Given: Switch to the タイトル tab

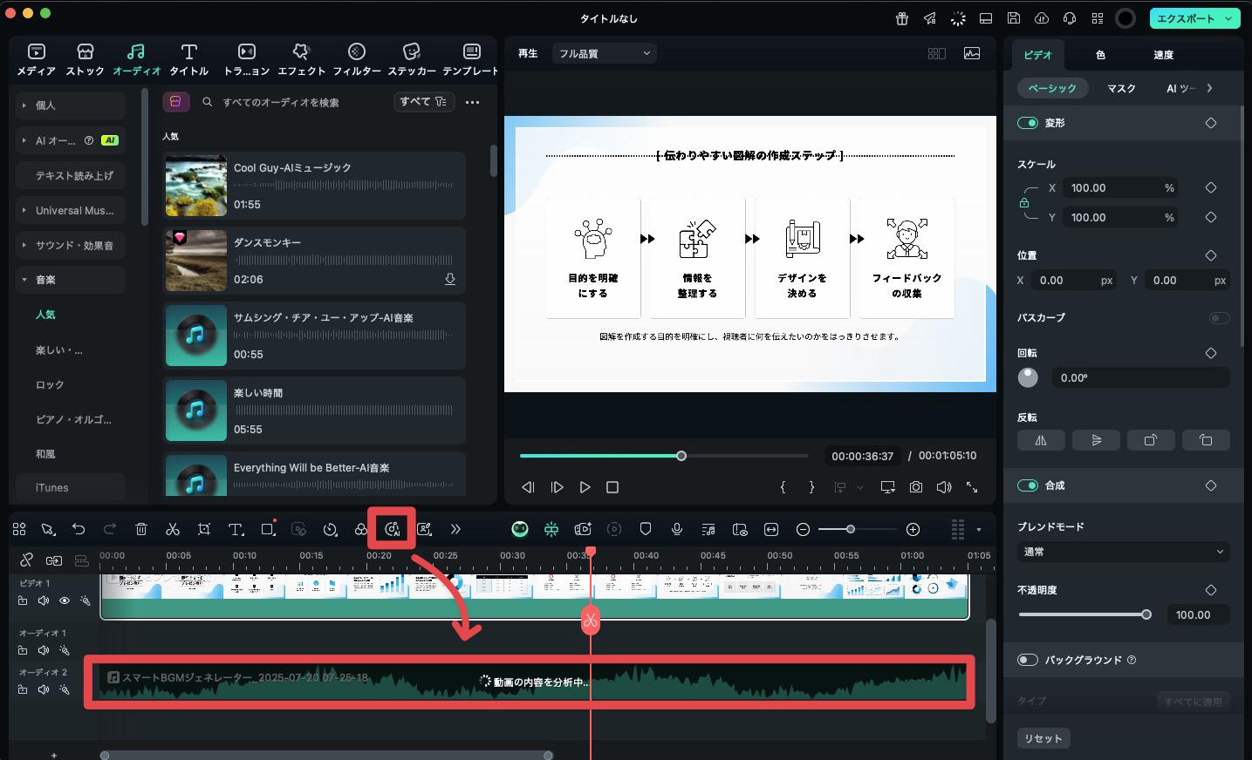Looking at the screenshot, I should (x=188, y=59).
